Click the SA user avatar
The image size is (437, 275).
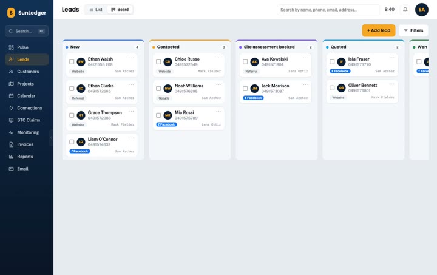[422, 10]
